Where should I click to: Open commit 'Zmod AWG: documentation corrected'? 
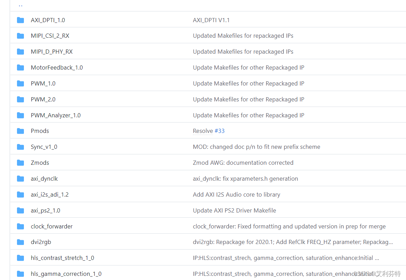[x=243, y=163]
